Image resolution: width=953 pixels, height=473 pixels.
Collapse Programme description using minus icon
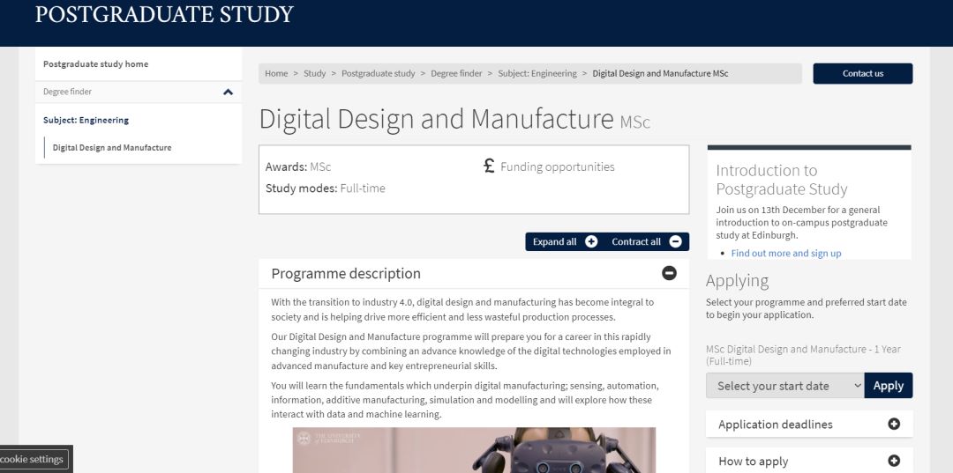coord(669,273)
